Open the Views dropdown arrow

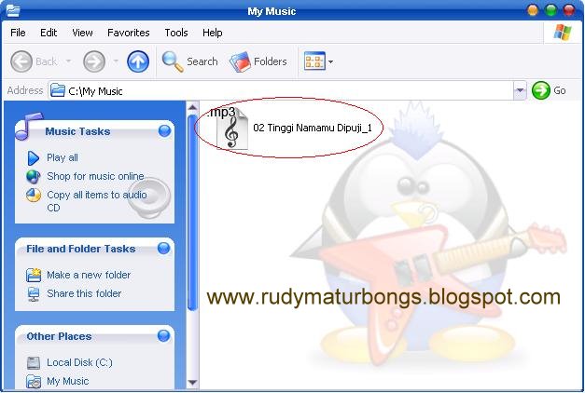[x=330, y=61]
